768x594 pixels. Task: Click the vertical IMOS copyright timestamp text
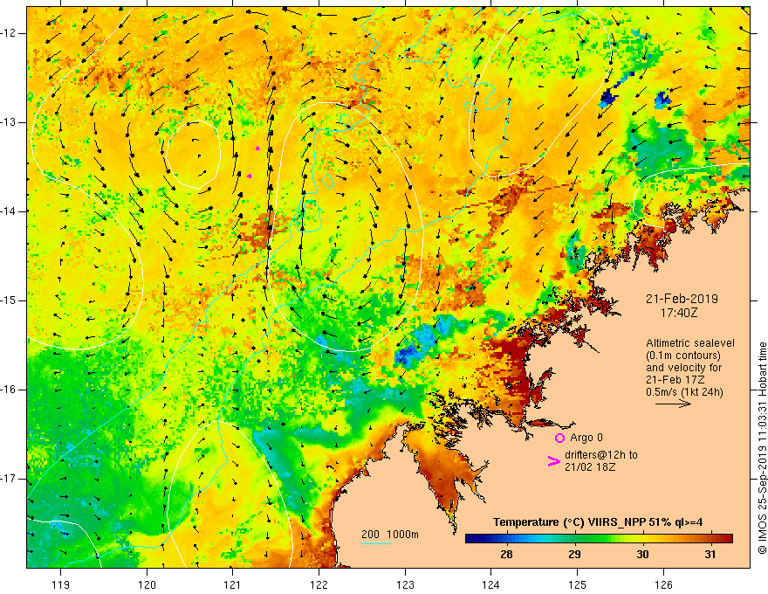pyautogui.click(x=762, y=448)
